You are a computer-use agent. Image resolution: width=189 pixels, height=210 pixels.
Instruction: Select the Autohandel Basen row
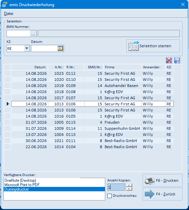pos(93,86)
